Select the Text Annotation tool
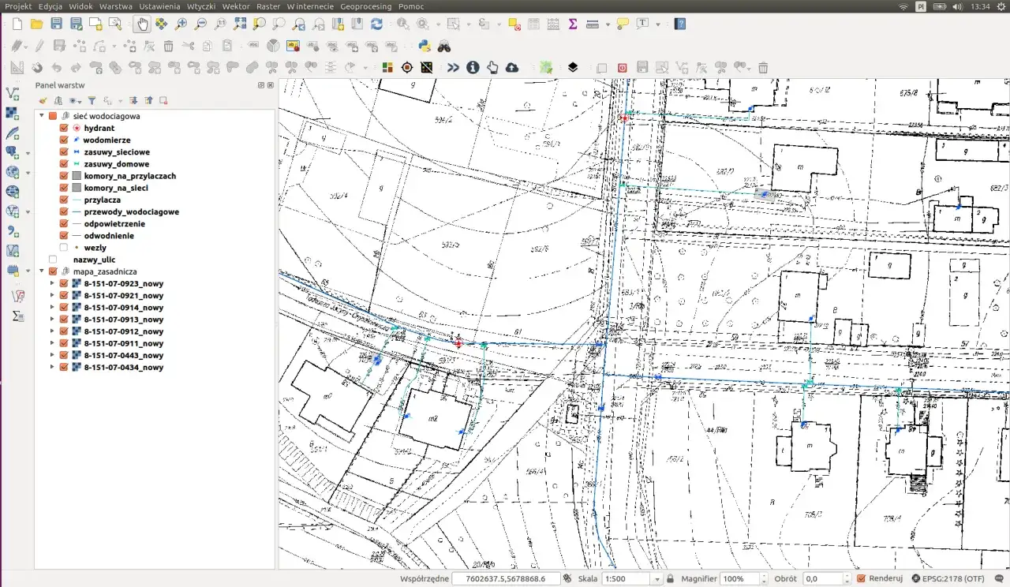This screenshot has height=587, width=1010. point(642,24)
